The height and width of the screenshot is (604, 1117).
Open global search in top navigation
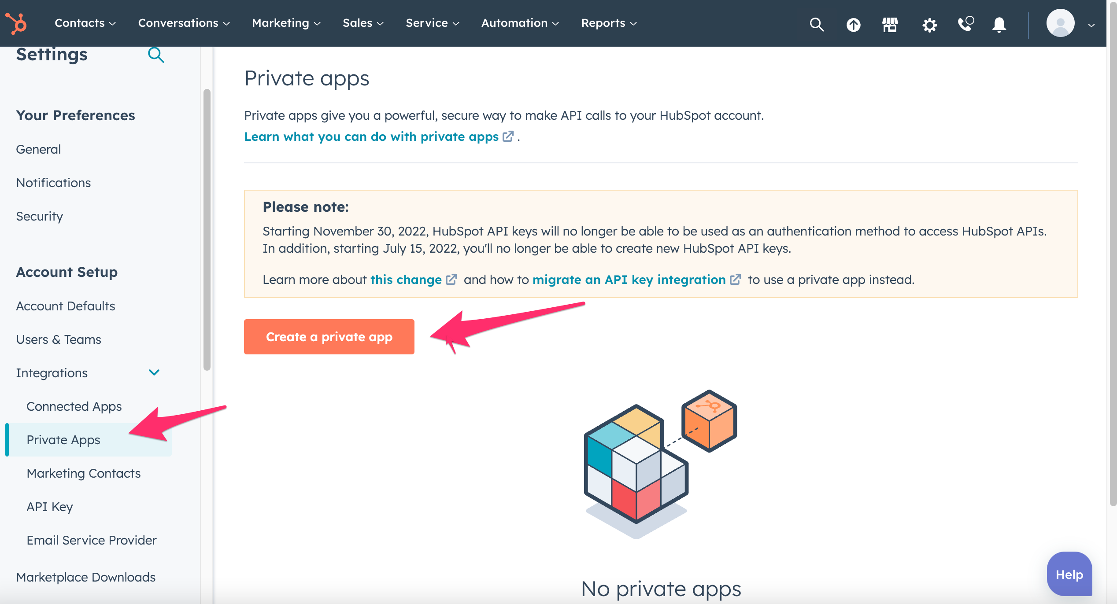pyautogui.click(x=816, y=24)
